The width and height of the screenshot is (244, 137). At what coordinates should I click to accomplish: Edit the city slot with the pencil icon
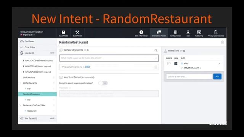(219, 64)
